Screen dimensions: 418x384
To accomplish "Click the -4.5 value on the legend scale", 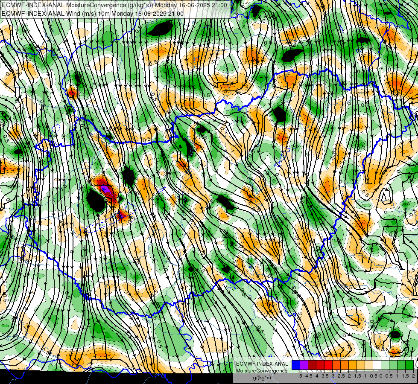I will [308, 376].
